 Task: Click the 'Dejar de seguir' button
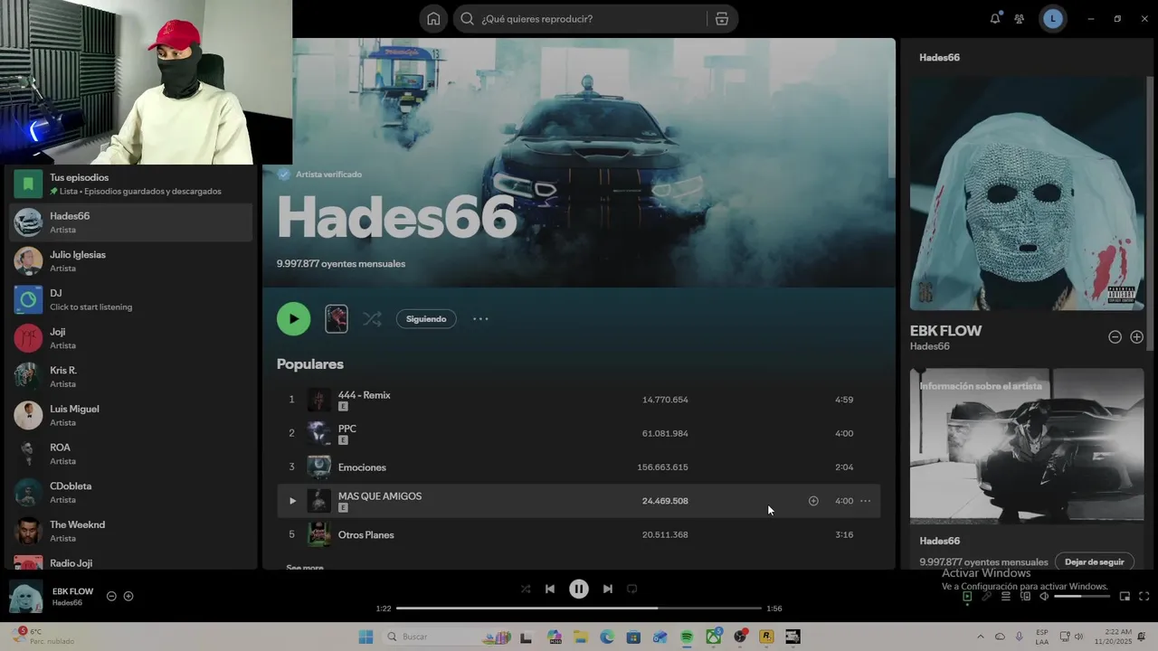click(x=1095, y=561)
